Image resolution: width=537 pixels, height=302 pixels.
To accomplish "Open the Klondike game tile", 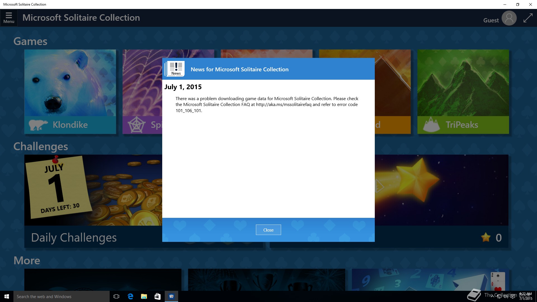I will [70, 92].
